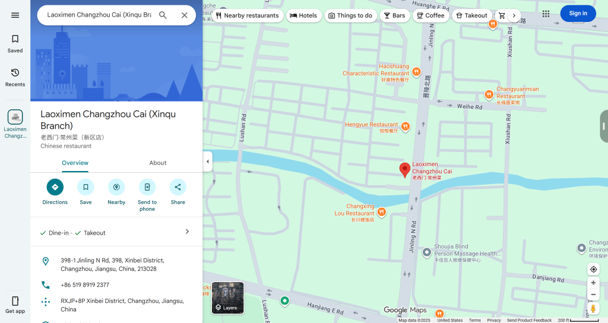Expand Dine-in and Takeout service details
608x323 pixels.
pos(187,232)
